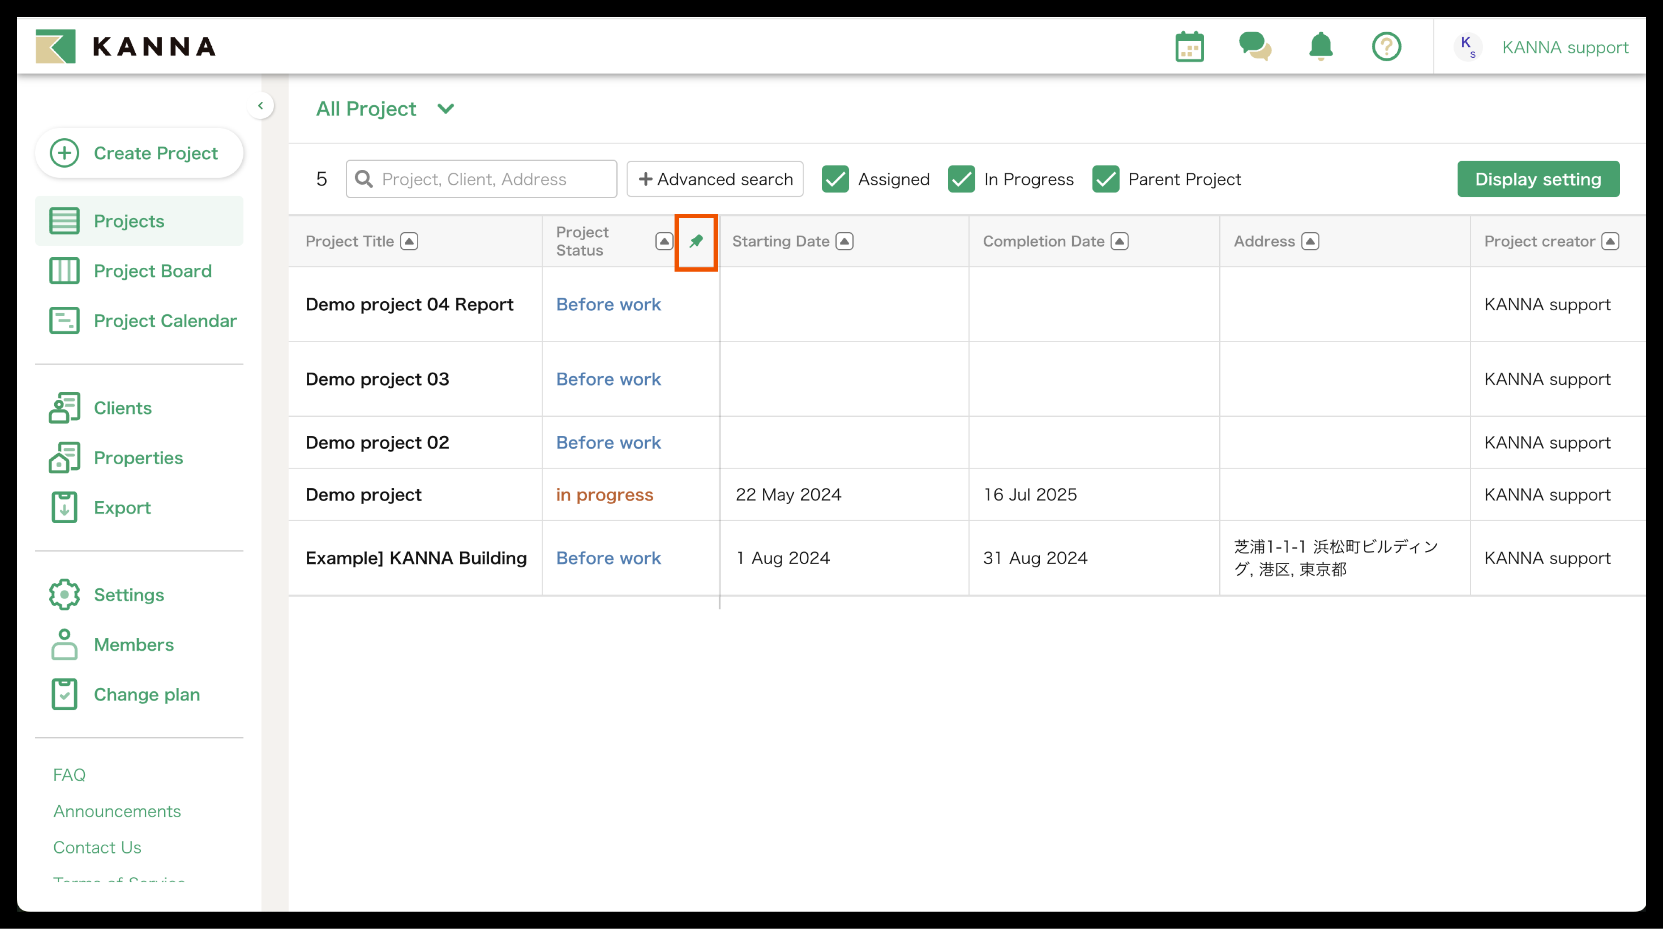The width and height of the screenshot is (1663, 929).
Task: Disable the Parent Project checkbox
Action: [x=1105, y=179]
